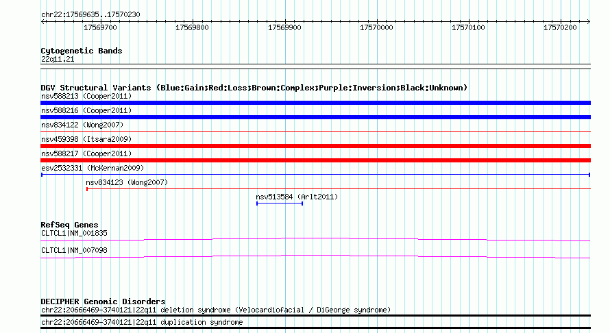610x333 pixels.
Task: Click ruler position 17570000
Action: (376, 27)
